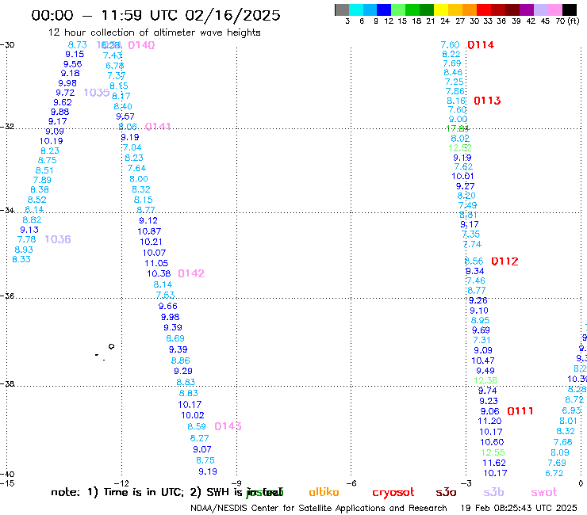Select the orange 30 ft legend swatch
Viewport: 587px width, 515px height.
[469, 10]
